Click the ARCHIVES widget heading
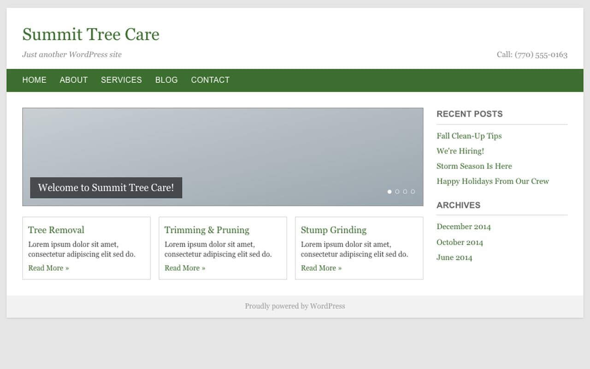This screenshot has width=590, height=369. (459, 205)
